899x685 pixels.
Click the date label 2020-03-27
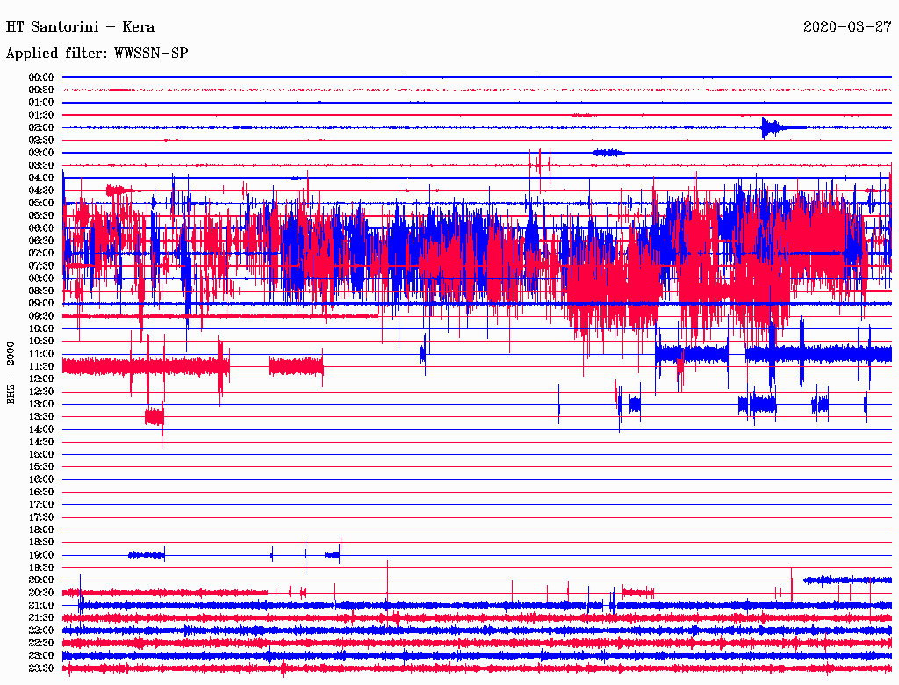pos(847,27)
